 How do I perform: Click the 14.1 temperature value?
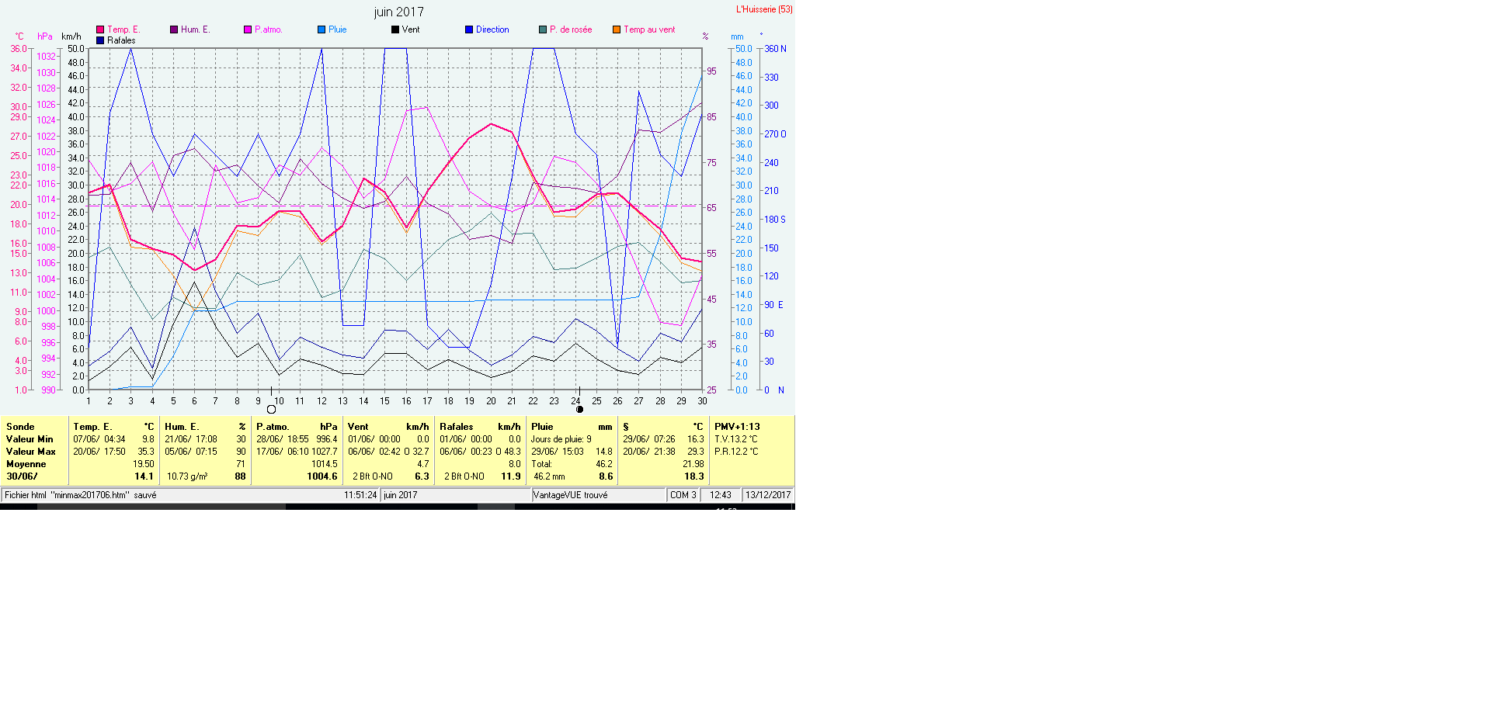point(144,476)
